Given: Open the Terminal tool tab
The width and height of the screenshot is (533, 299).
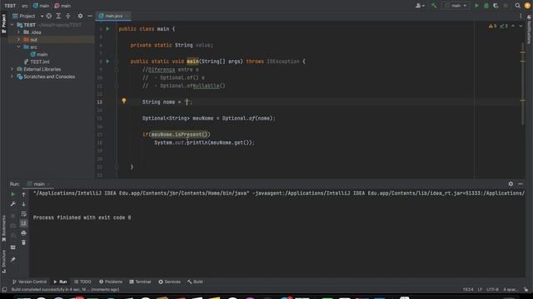Looking at the screenshot, I should pyautogui.click(x=140, y=282).
